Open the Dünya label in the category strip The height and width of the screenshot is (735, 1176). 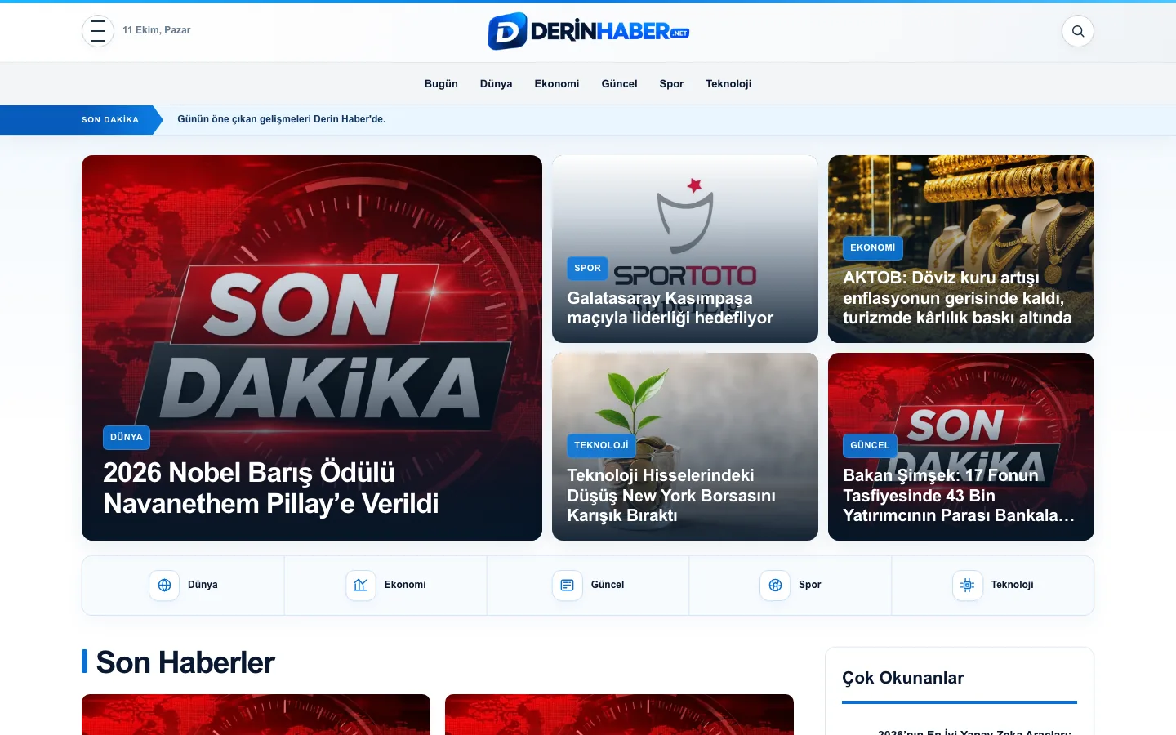(203, 585)
